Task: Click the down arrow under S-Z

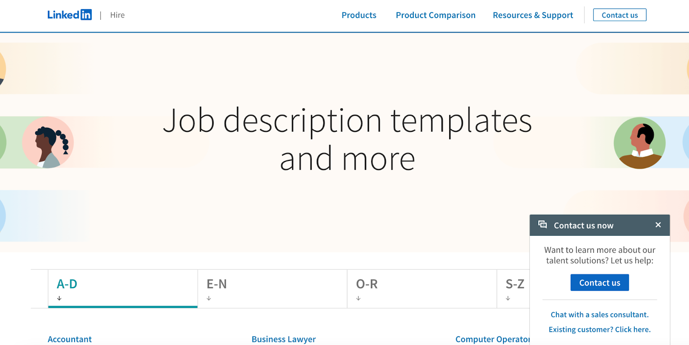Action: point(508,297)
